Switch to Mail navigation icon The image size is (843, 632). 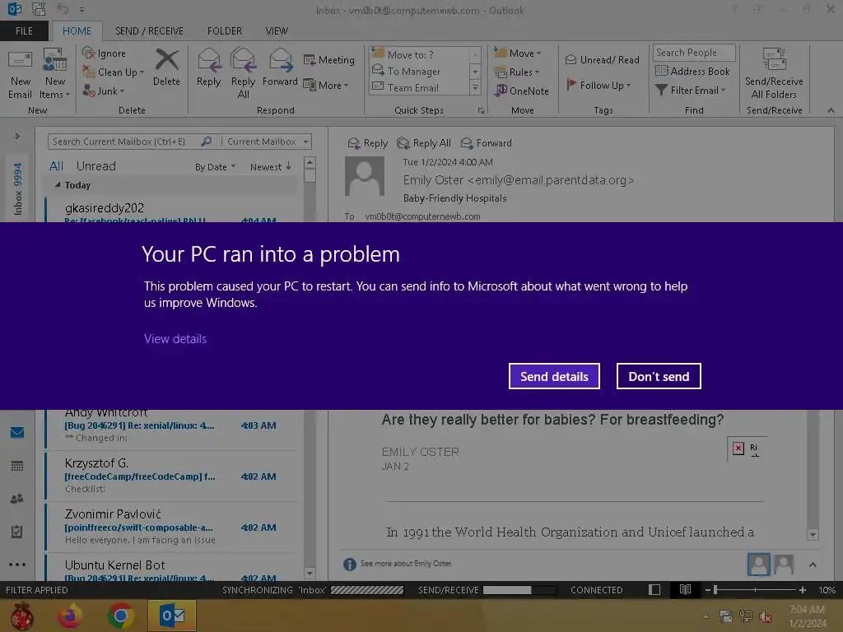coord(17,432)
